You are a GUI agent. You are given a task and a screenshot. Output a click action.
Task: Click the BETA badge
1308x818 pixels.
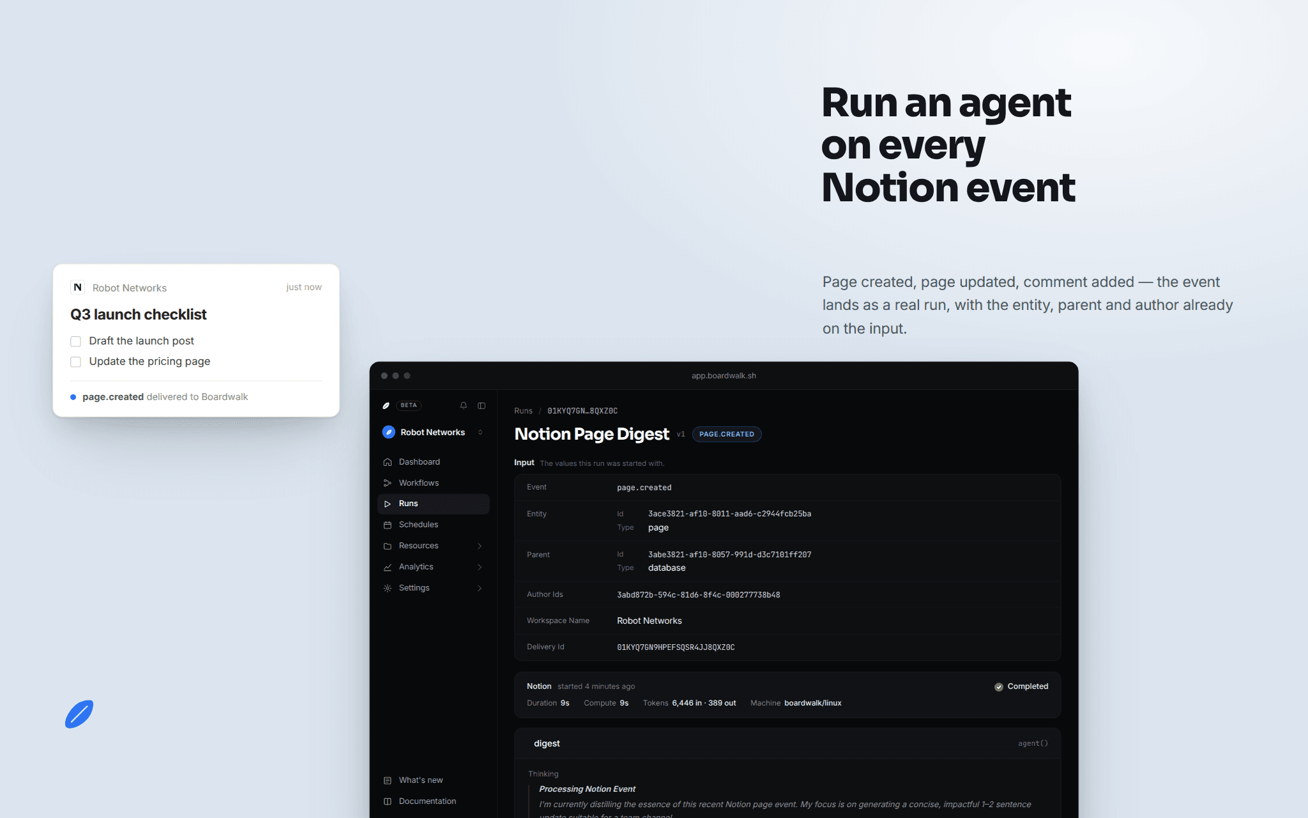pyautogui.click(x=409, y=406)
